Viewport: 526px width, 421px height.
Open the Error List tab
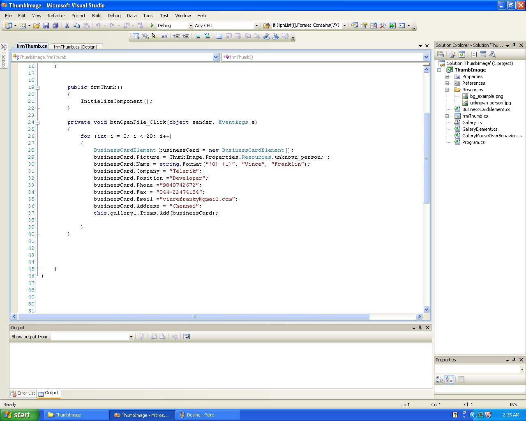pyautogui.click(x=23, y=393)
